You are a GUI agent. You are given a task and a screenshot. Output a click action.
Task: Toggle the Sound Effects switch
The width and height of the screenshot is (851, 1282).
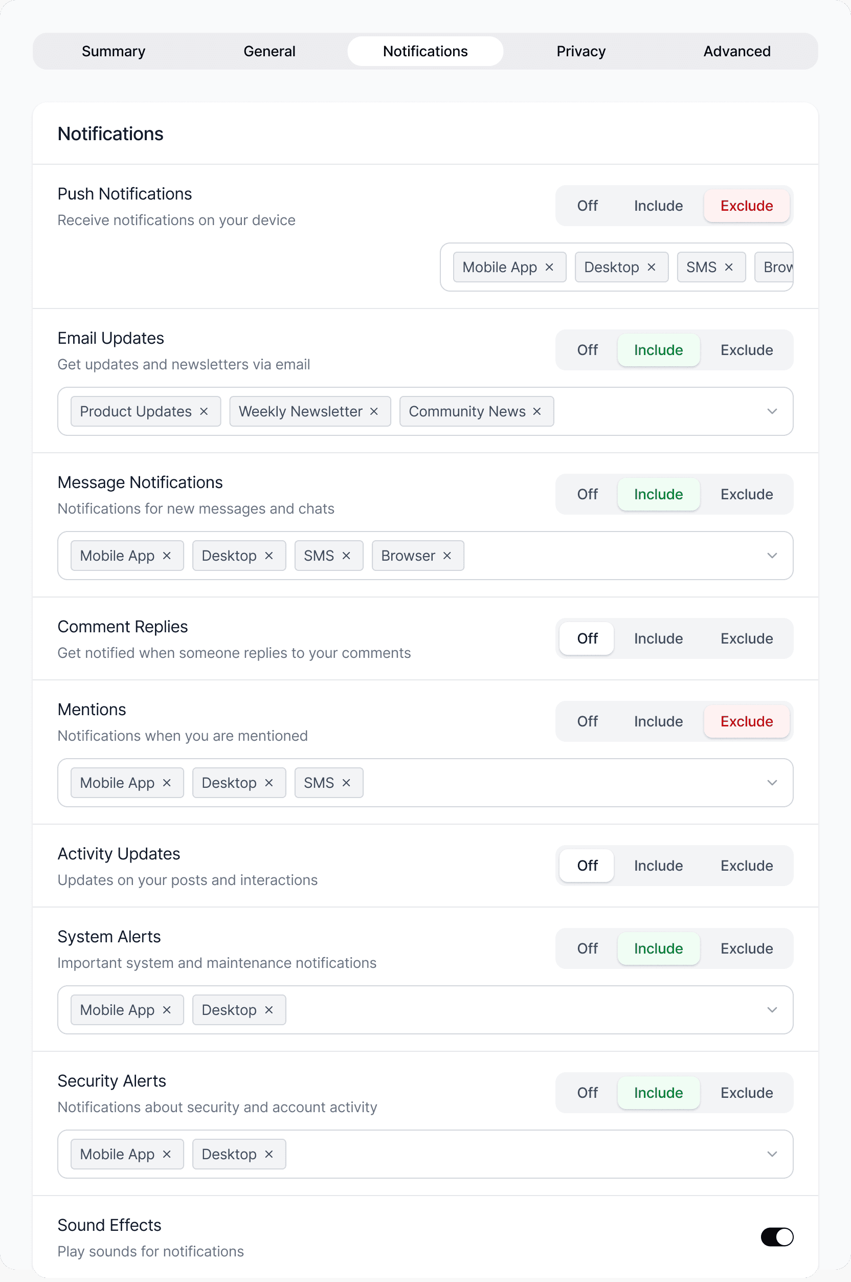click(x=777, y=1237)
